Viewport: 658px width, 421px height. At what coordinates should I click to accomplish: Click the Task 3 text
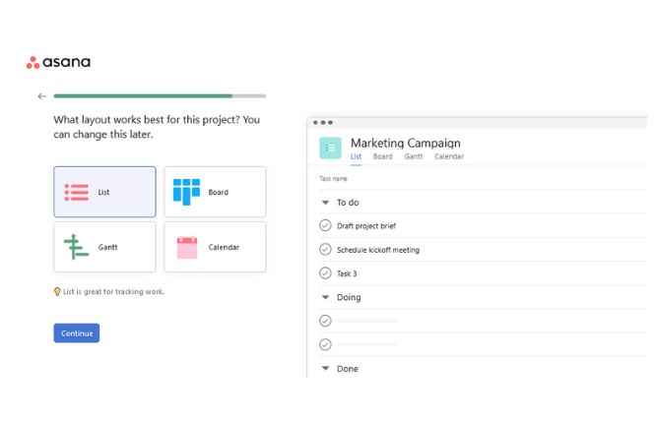tap(347, 274)
